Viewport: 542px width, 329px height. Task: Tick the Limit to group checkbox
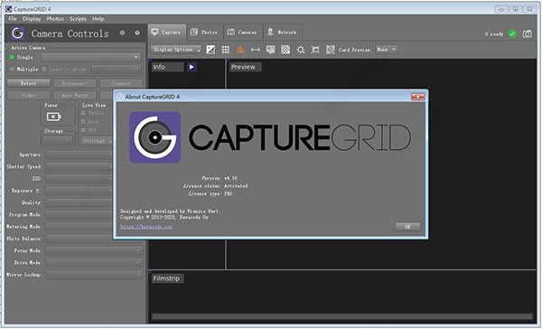point(44,69)
